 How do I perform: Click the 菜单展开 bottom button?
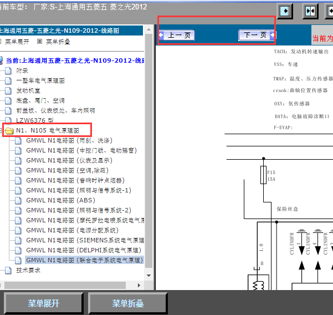click(44, 303)
